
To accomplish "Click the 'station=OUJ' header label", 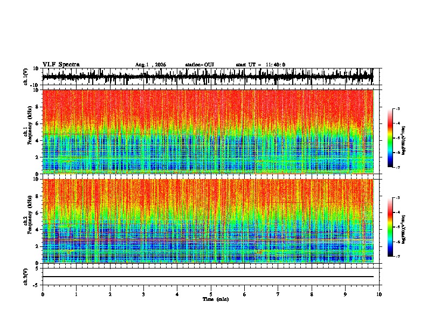I will click(199, 65).
